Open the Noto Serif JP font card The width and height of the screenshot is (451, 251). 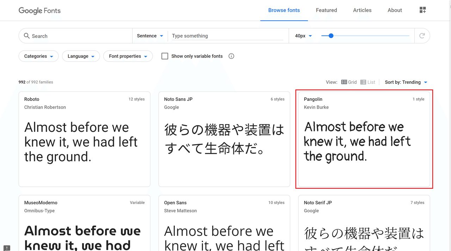tap(364, 223)
